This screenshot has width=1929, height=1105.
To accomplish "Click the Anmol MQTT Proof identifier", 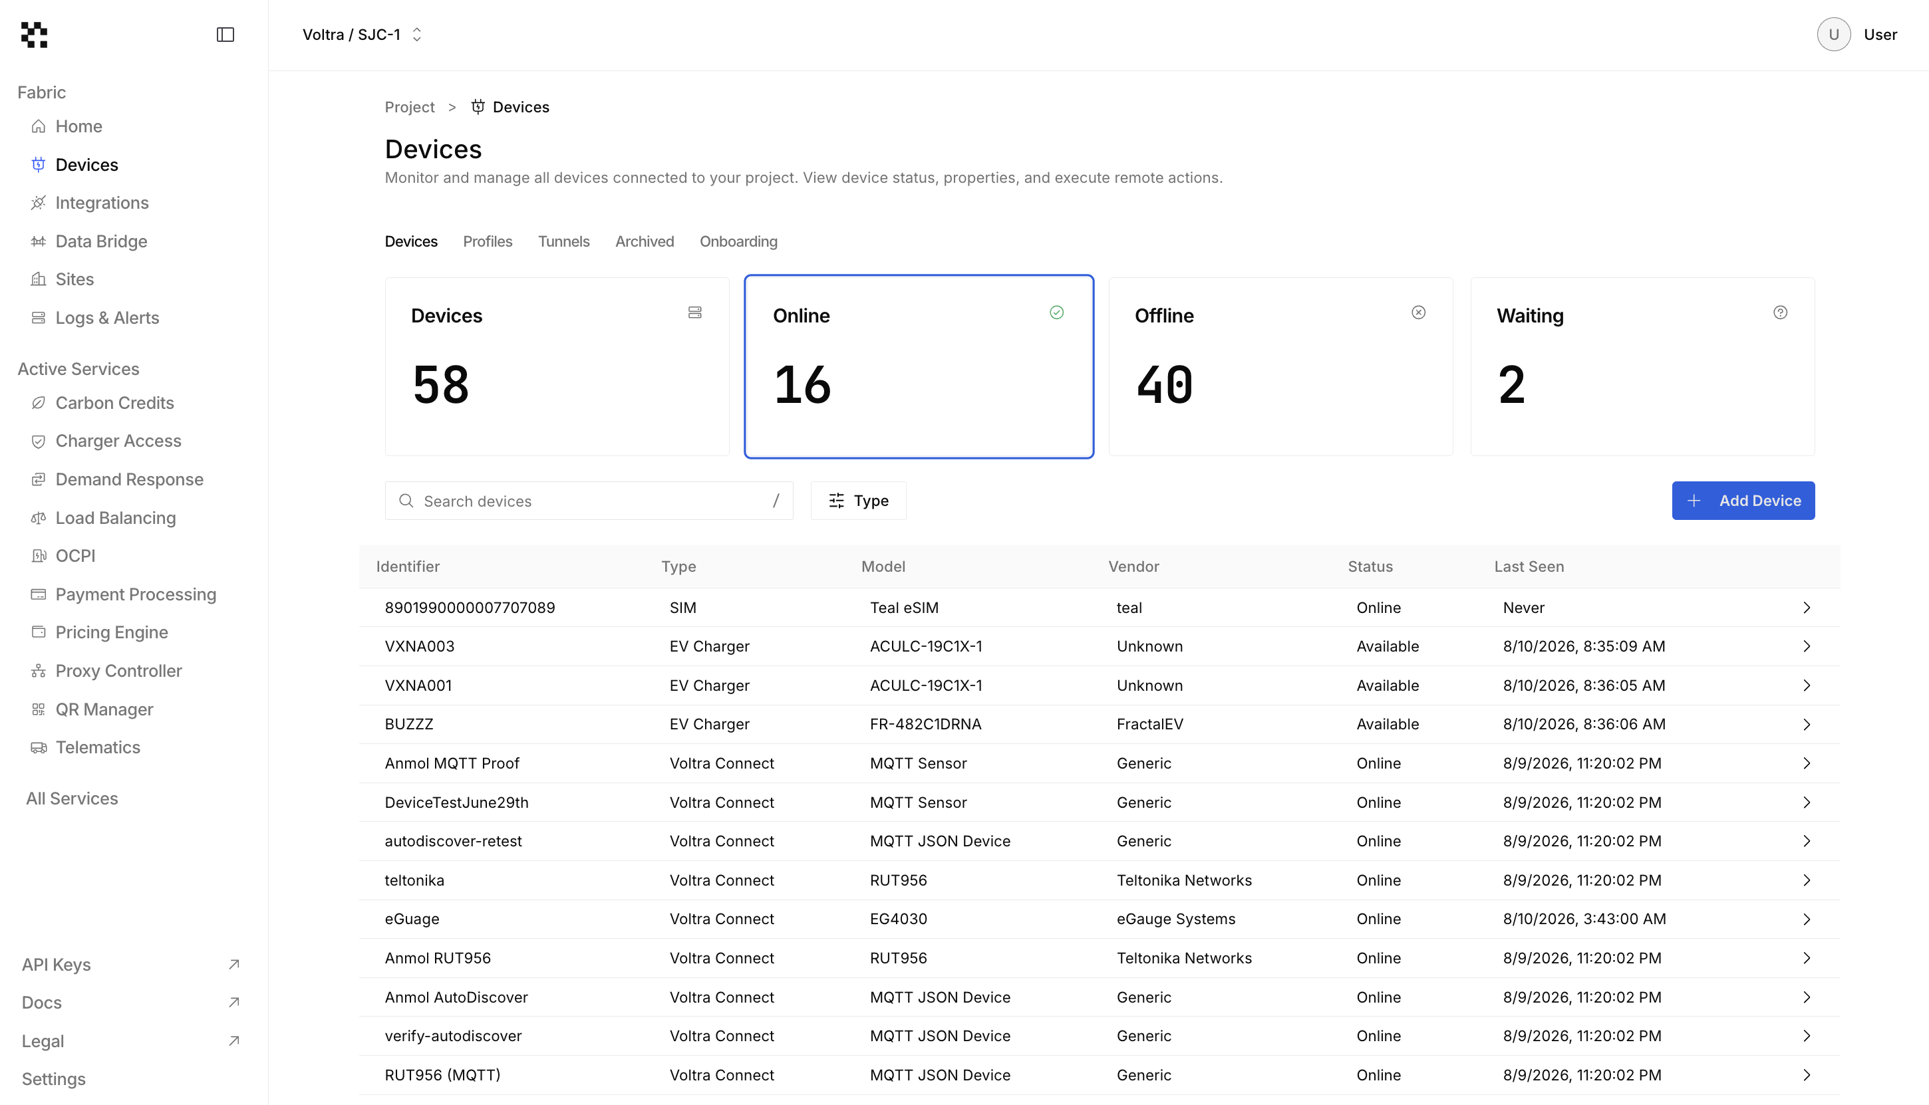I will pos(452,763).
